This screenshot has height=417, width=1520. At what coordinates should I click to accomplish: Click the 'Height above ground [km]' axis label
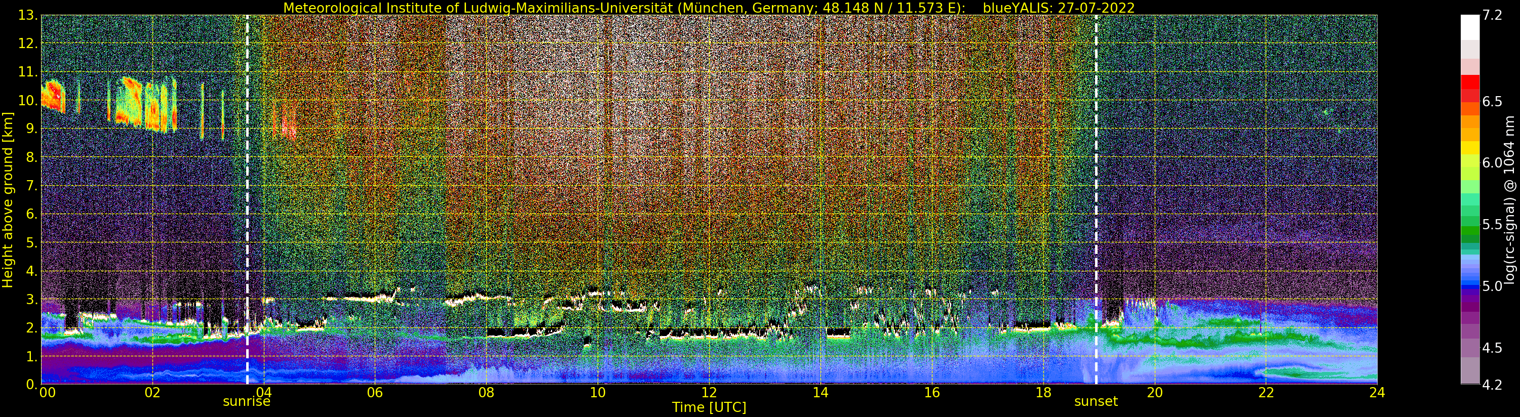pyautogui.click(x=8, y=200)
